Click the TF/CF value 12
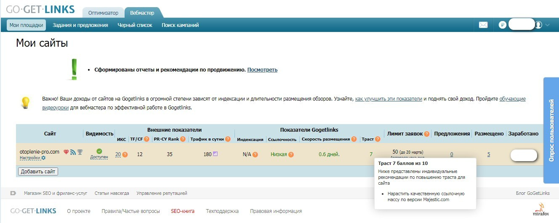Screen dimensions: 559x223 [140, 154]
